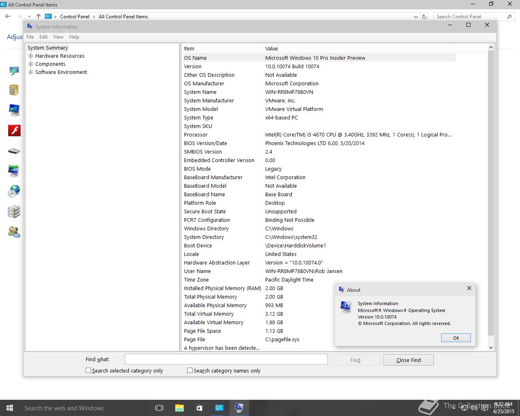Refresh the Control Panel address bar

[x=424, y=17]
